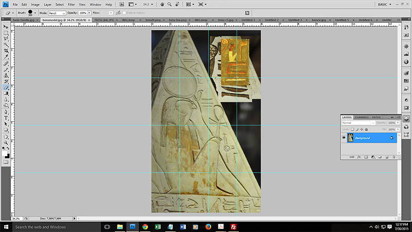Select the Eraser tool in the toolbox
412x232 pixels.
click(x=6, y=88)
